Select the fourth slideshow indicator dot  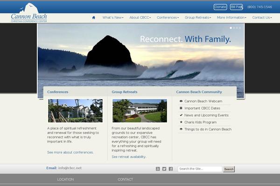click(x=240, y=28)
